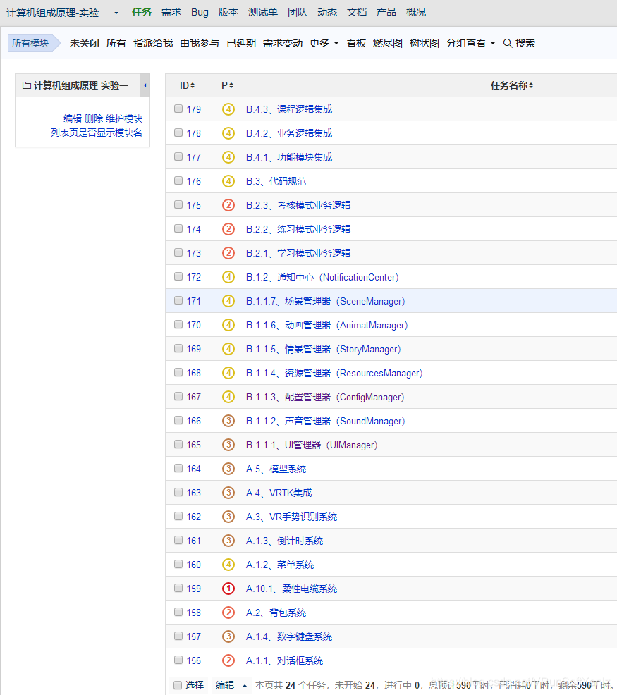Filter by 指派给我 tasks

[x=153, y=43]
